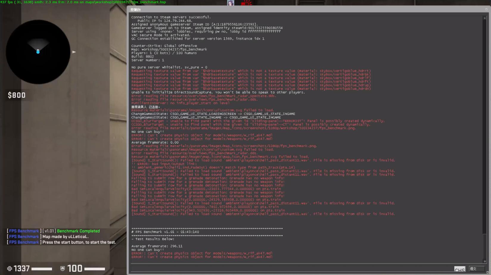This screenshot has height=275, width=491.
Task: Click the 'sliding-panel--TERRORIST' error line
Action: (258, 121)
